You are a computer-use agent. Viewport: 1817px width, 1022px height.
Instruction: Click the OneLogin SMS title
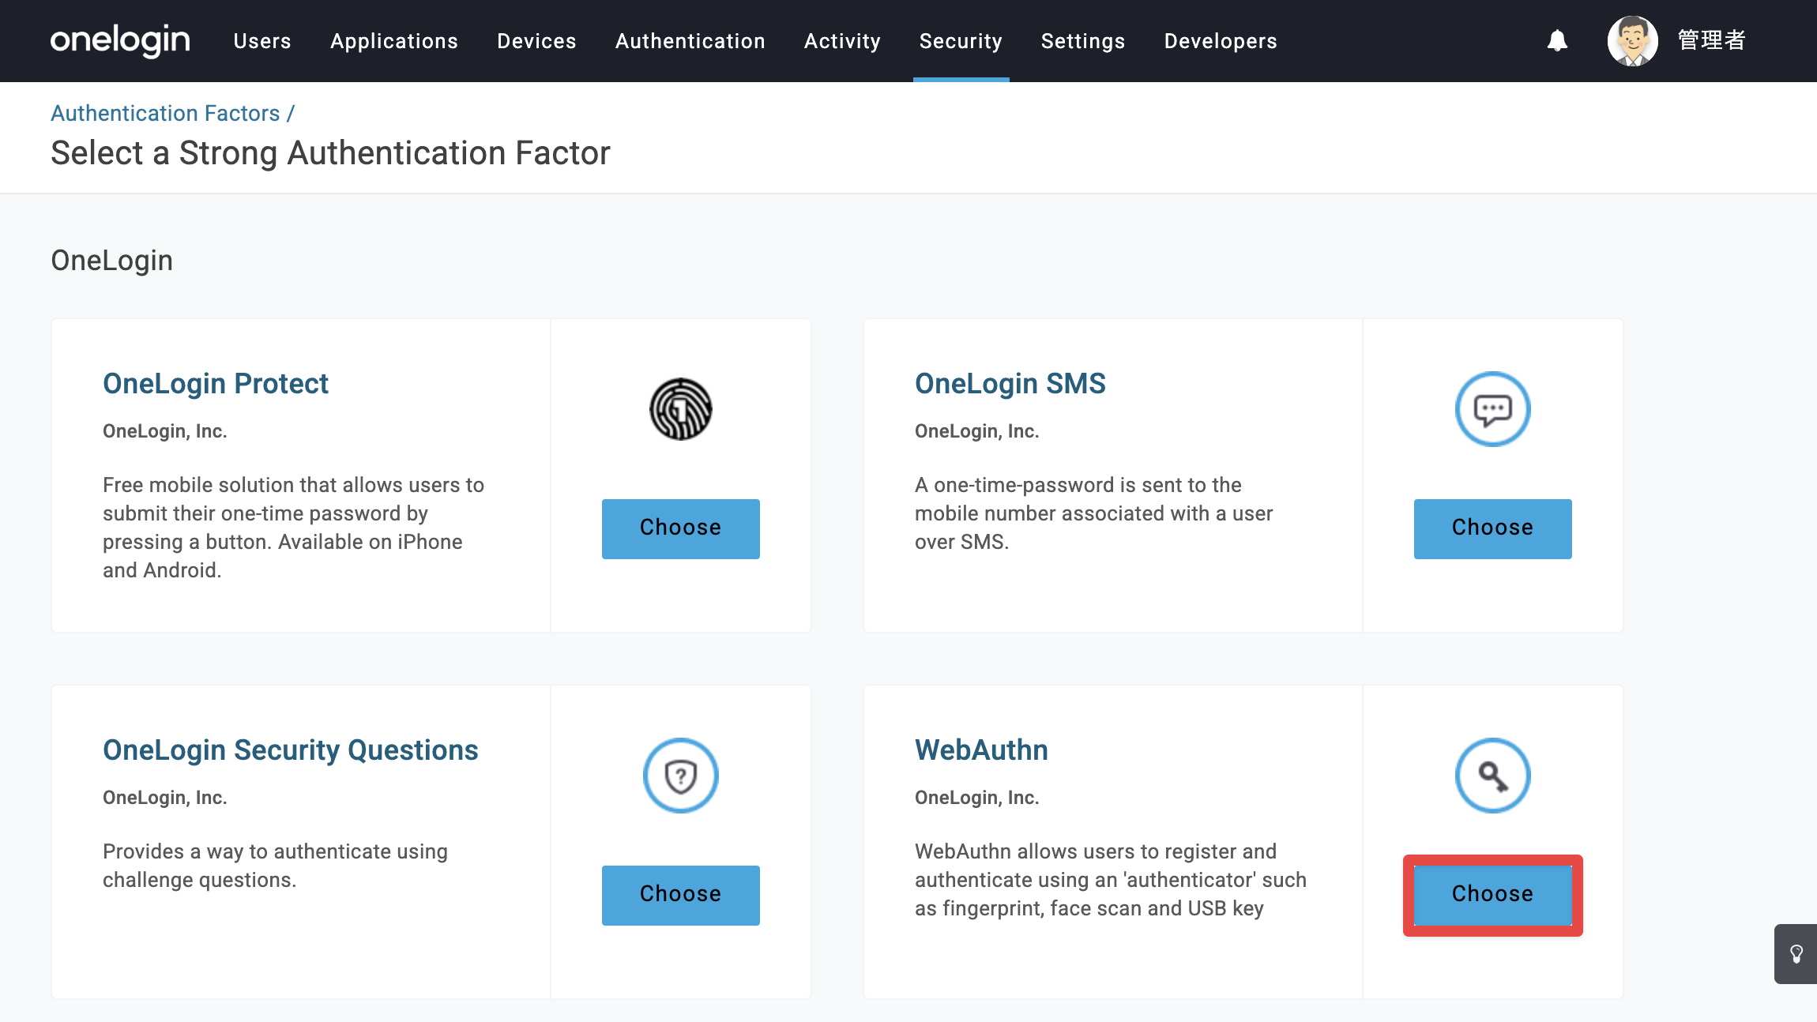click(x=1010, y=384)
